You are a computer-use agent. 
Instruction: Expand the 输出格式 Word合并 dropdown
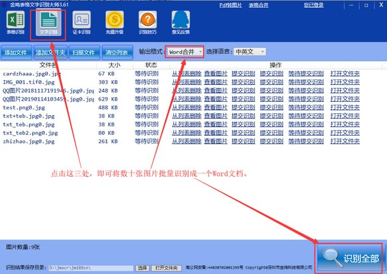click(x=185, y=52)
